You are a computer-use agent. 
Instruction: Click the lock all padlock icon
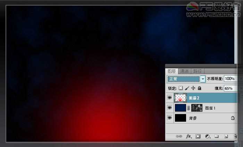pos(199,88)
